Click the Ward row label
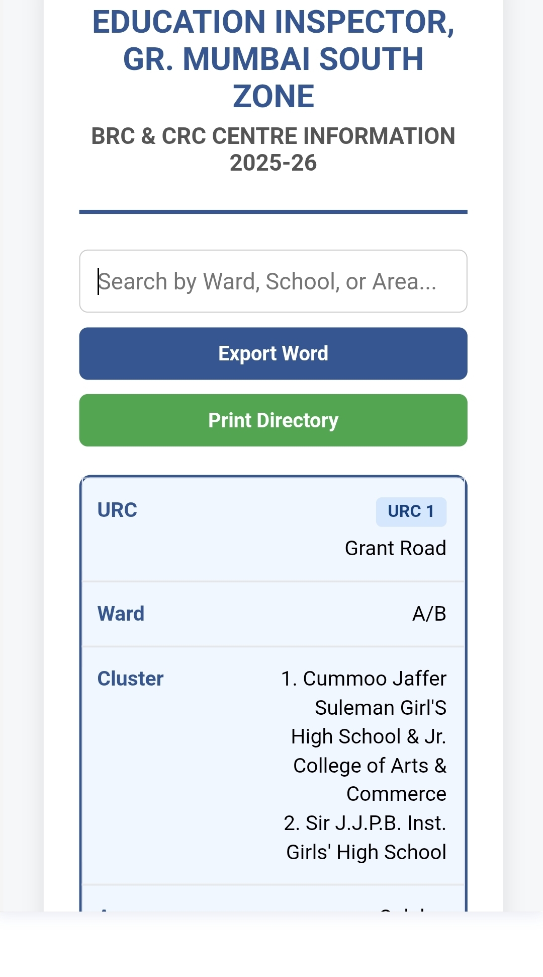 (121, 614)
